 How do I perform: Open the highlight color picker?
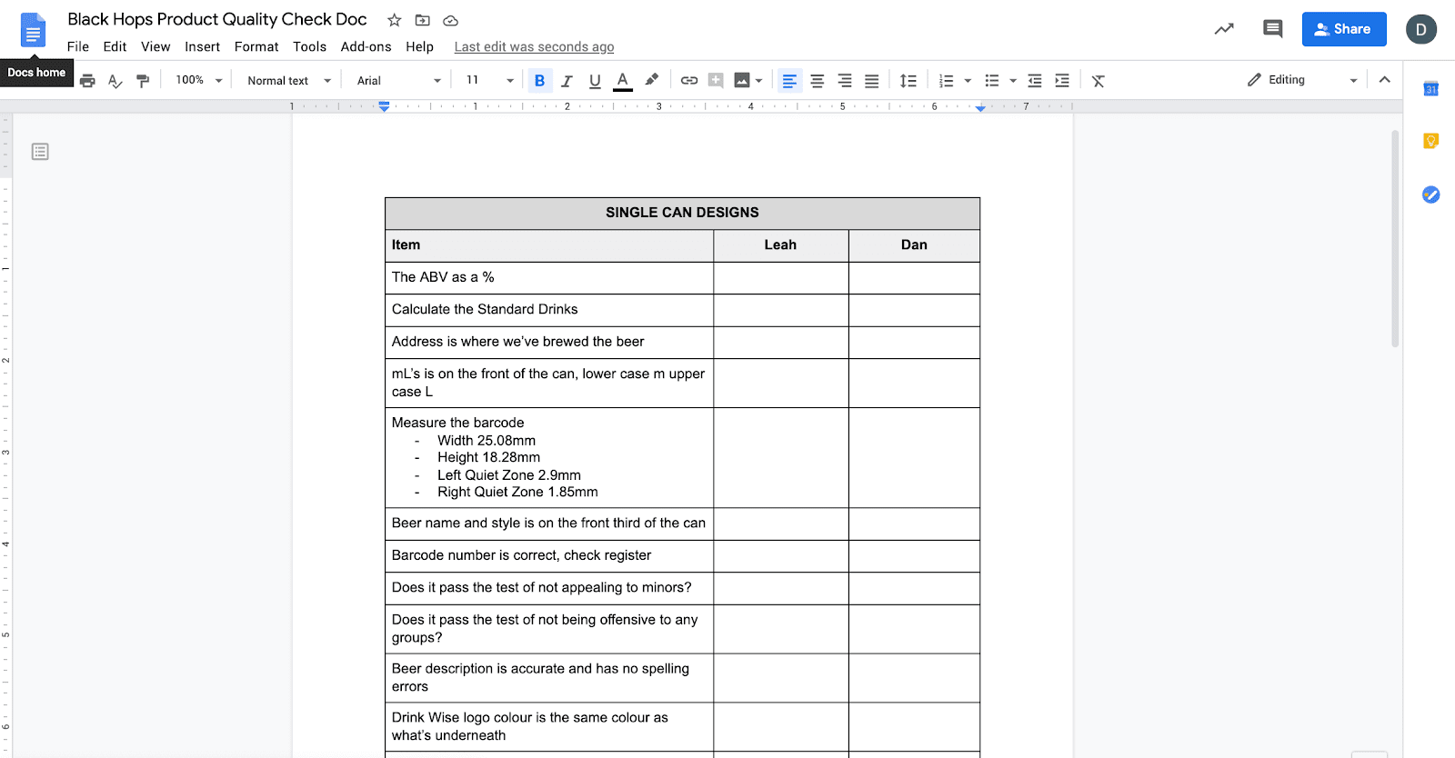point(651,80)
